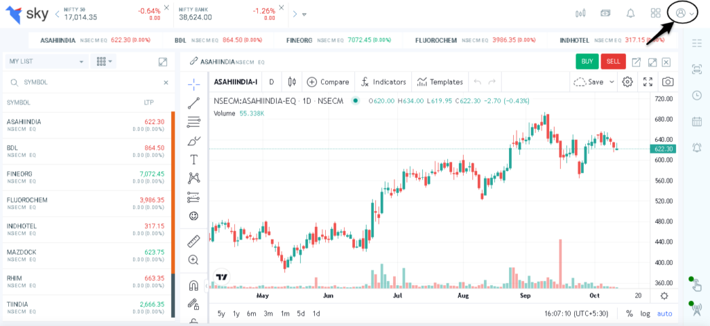
Task: Open MY LIST watchlist dropdown
Action: click(x=46, y=62)
